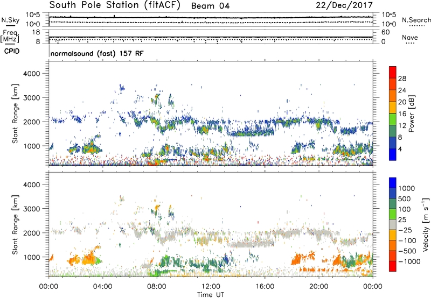Click the 'South Pole Station (fitACF)' title

pyautogui.click(x=115, y=5)
